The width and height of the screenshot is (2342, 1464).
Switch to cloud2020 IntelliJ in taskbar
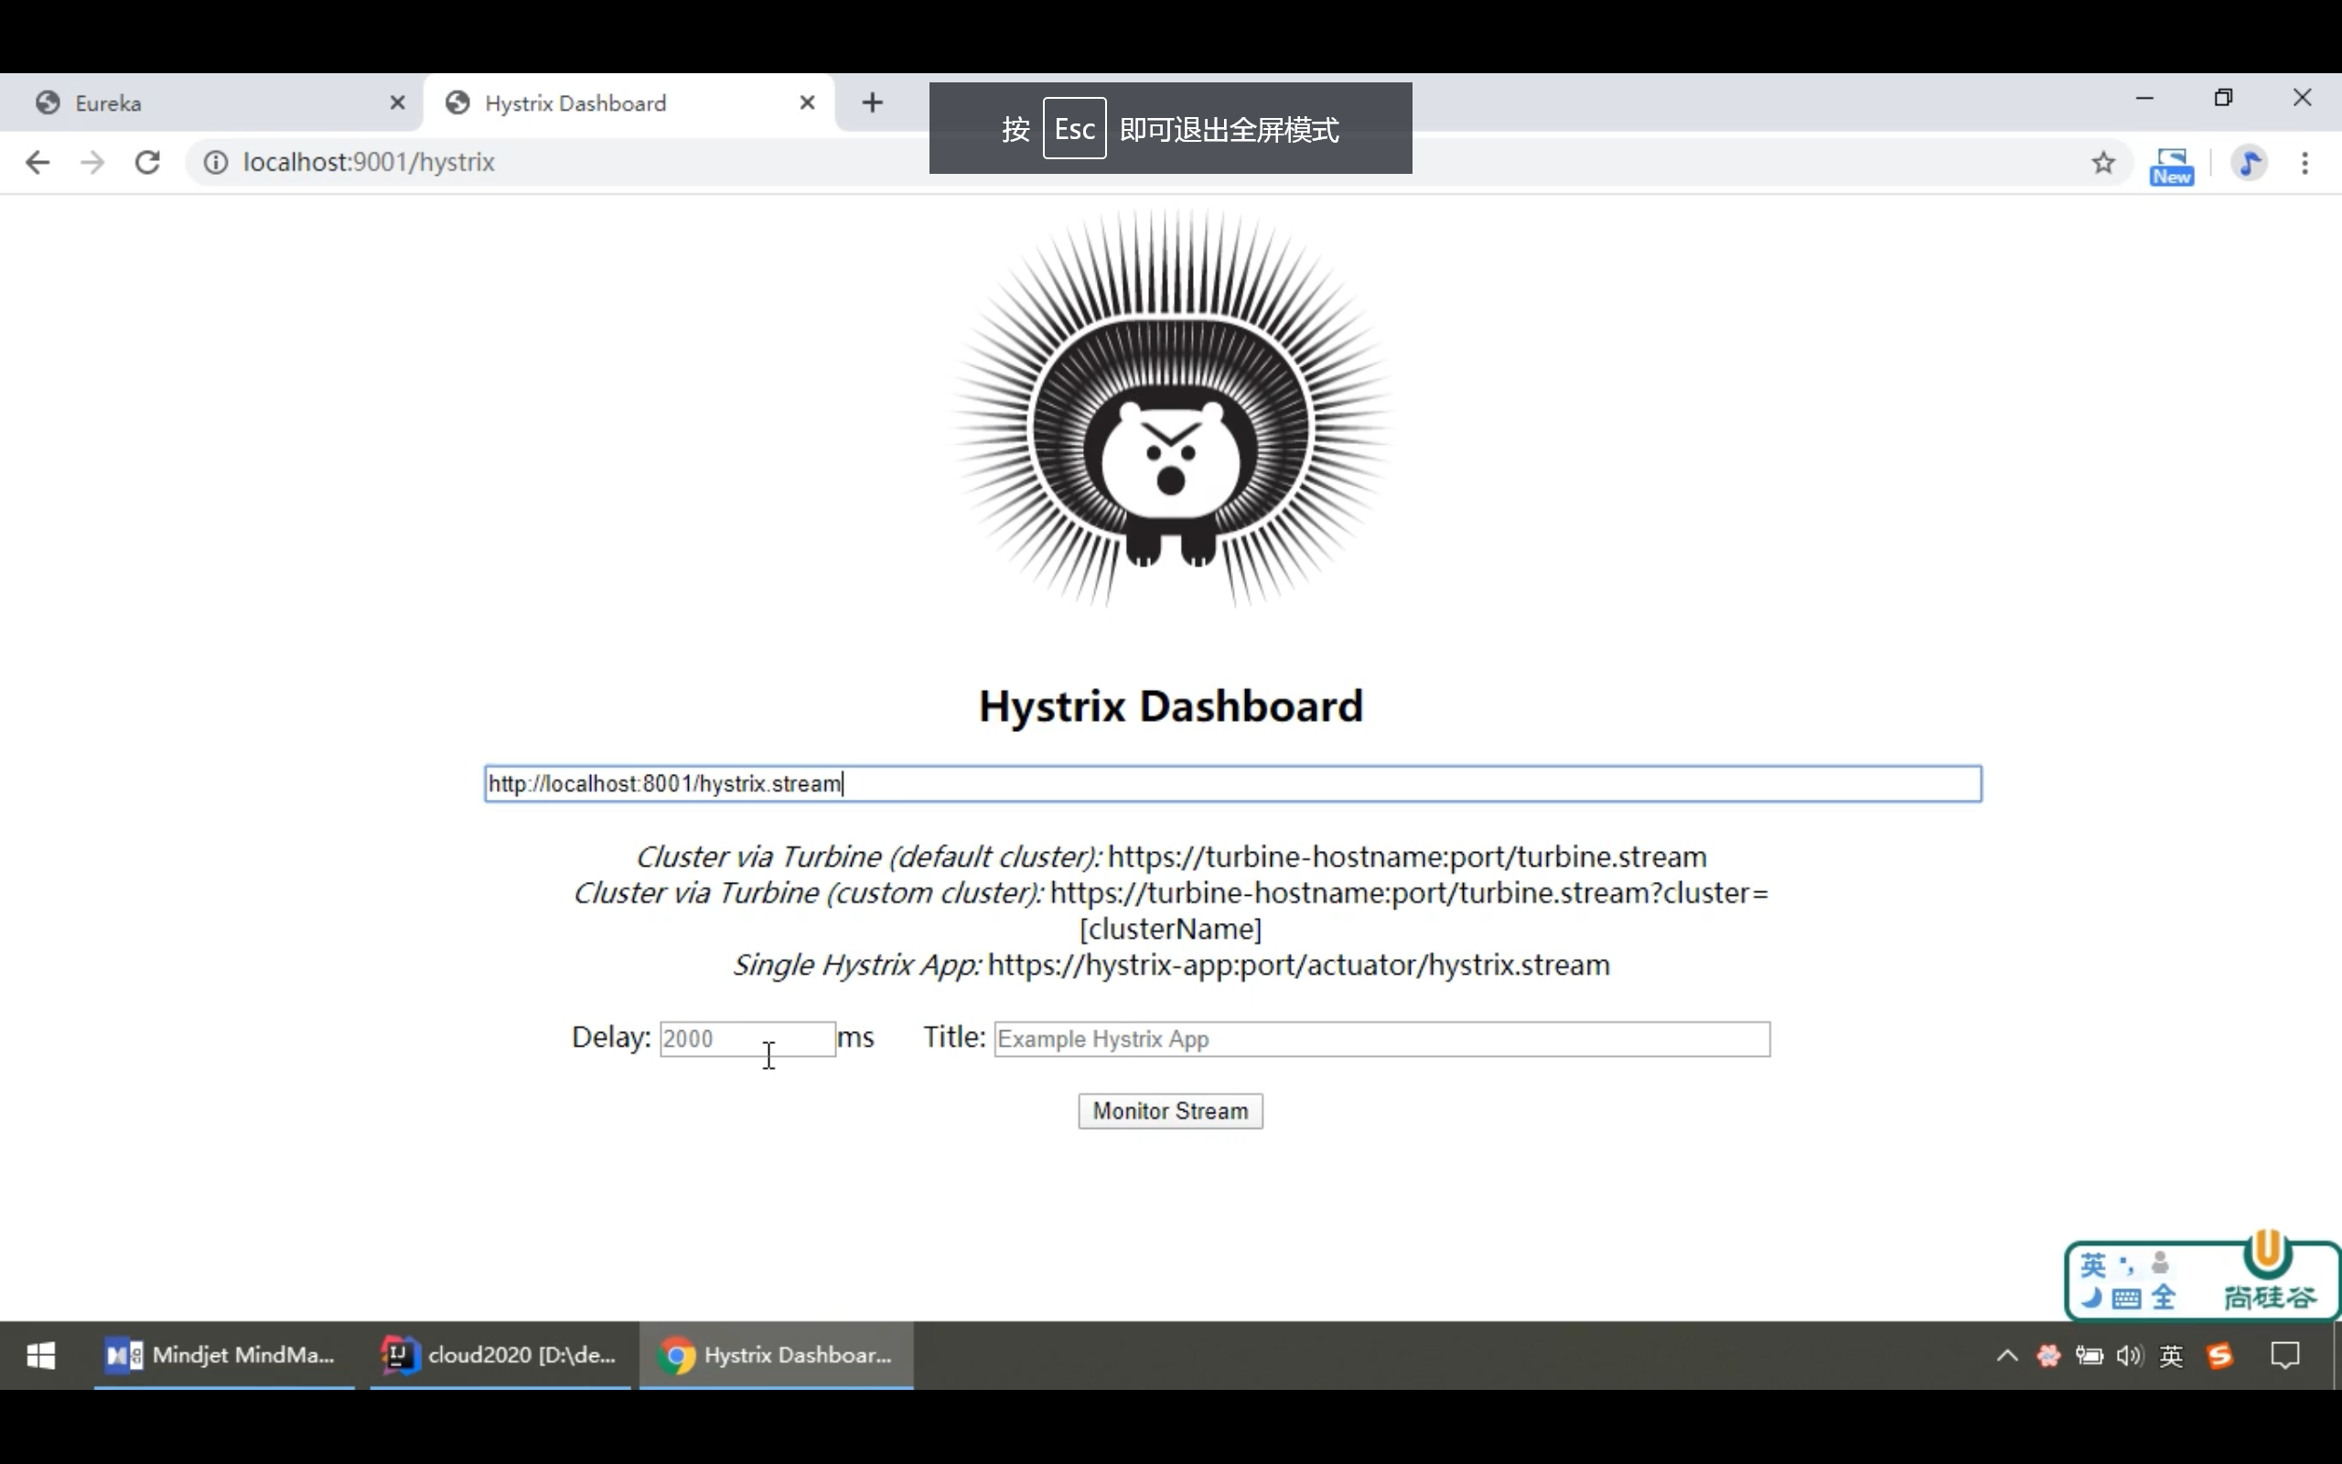point(500,1354)
